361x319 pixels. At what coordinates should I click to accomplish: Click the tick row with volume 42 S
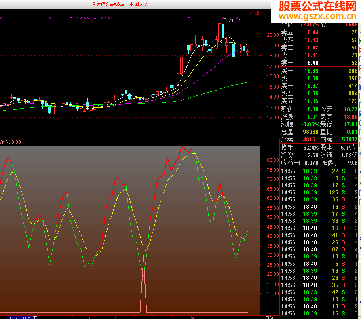pyautogui.click(x=319, y=292)
